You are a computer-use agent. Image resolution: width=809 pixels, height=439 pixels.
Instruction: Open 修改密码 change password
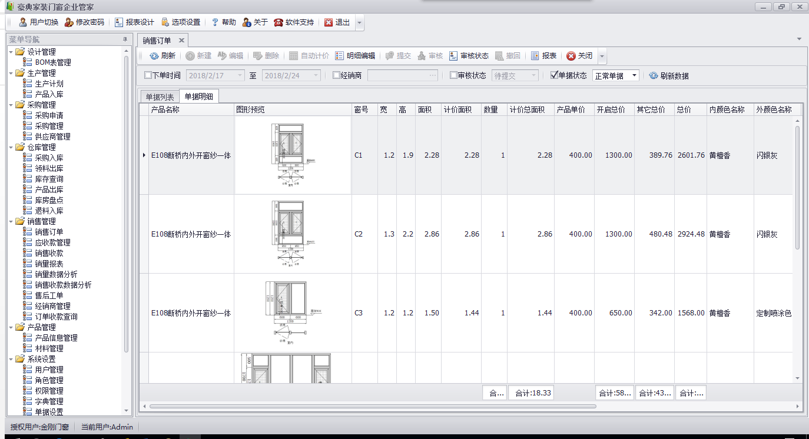pyautogui.click(x=69, y=22)
